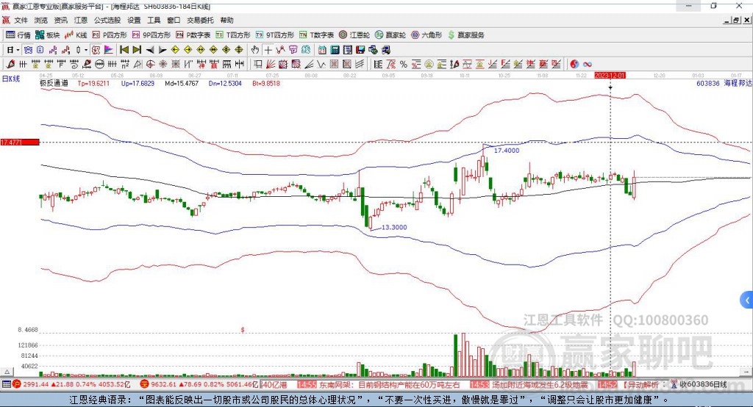The height and width of the screenshot is (407, 753).
Task: Select the hand pan tool
Action: (255, 50)
